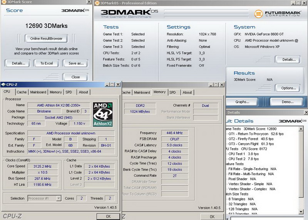Select 128 Triangles result row
Viewport: 308px width, 220px height.
coord(243,209)
